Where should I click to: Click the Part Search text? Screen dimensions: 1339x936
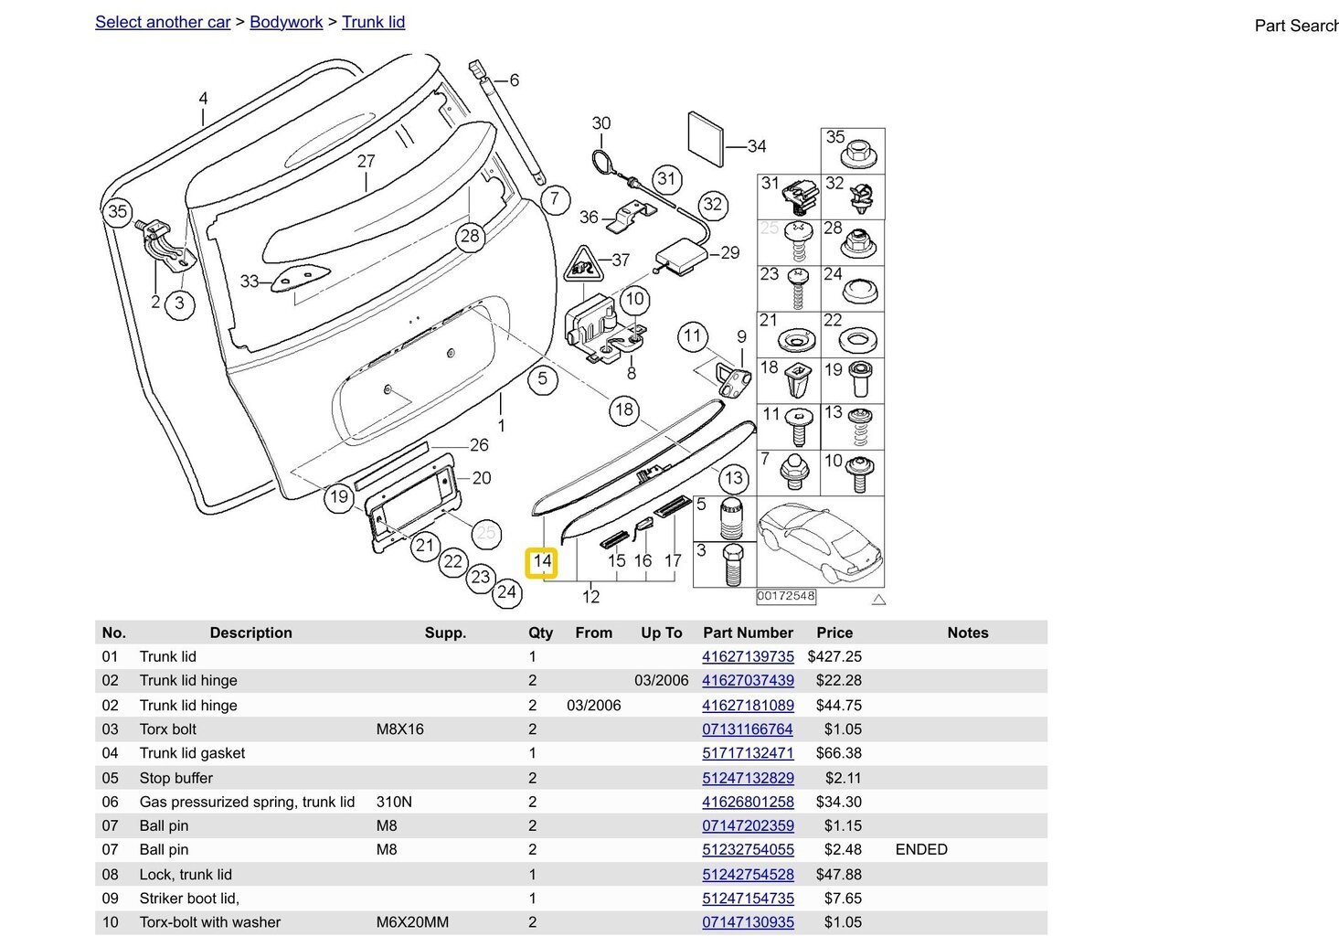pyautogui.click(x=1296, y=26)
